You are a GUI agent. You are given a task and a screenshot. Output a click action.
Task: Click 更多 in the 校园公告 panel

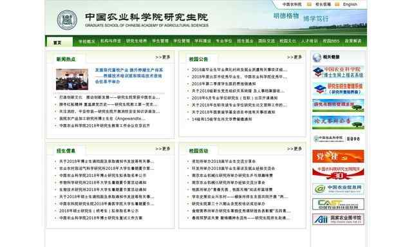(295, 57)
